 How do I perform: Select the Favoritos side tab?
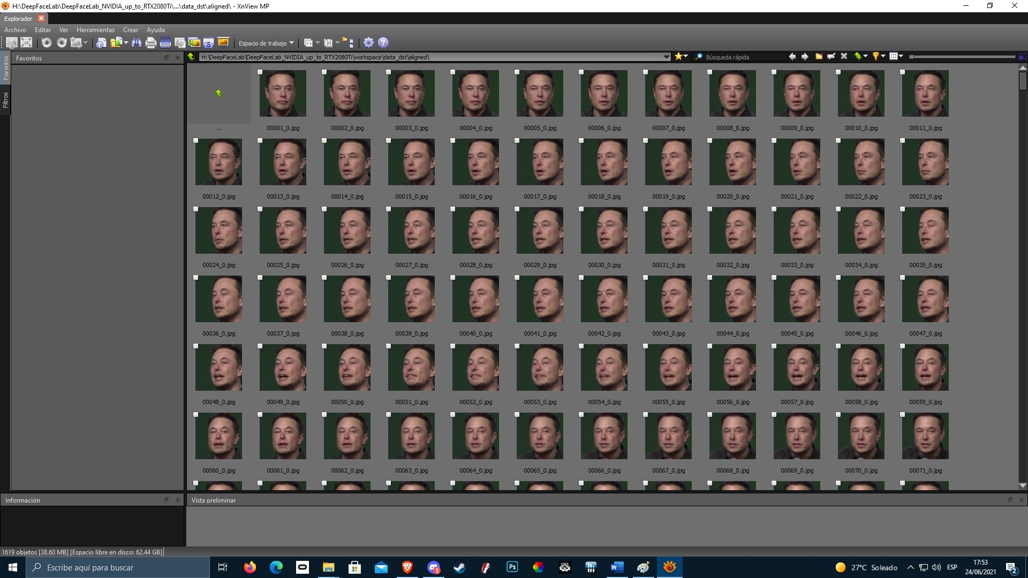point(5,68)
